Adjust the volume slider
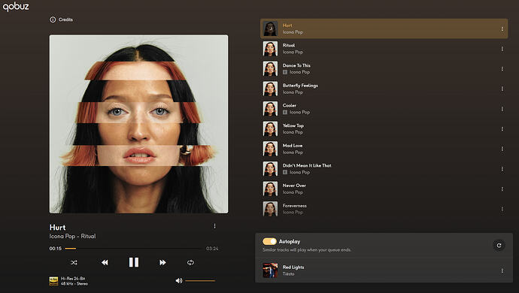Screen dimensions: 519x293 (200, 281)
